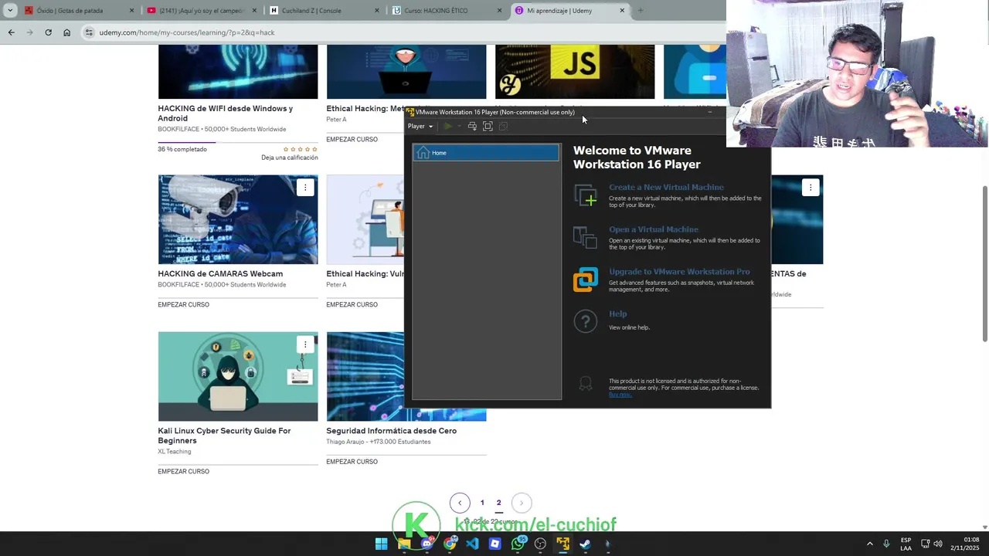
Task: Click Deja una calificación for WIFI course
Action: click(290, 158)
